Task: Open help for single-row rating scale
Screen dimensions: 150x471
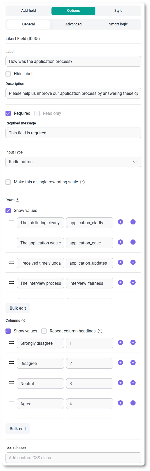Action: click(82, 182)
